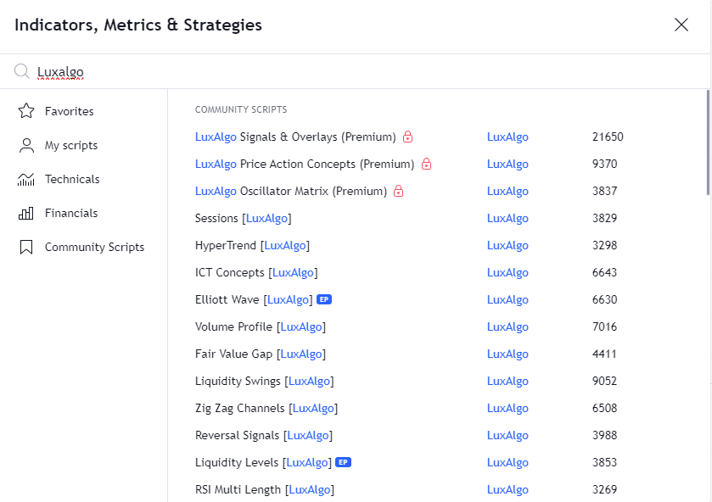Click the Community Scripts bookmark icon
This screenshot has height=502, width=712.
click(26, 247)
